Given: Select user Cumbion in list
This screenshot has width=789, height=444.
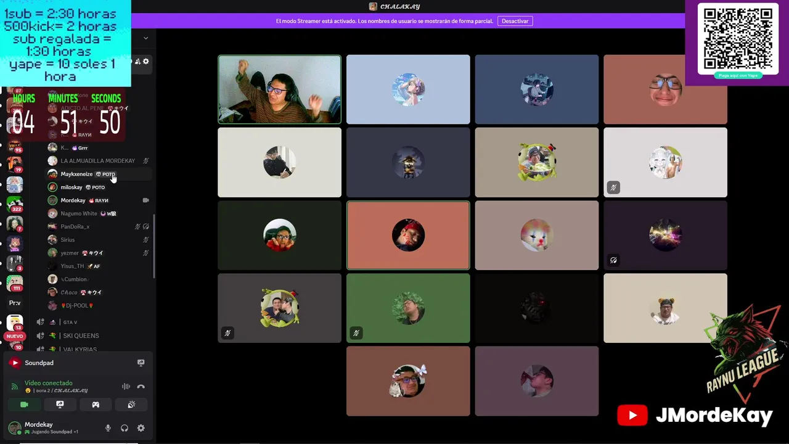Looking at the screenshot, I should pos(99,279).
